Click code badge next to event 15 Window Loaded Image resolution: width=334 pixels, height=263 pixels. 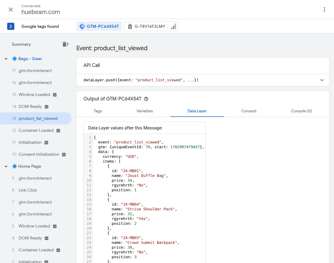click(55, 95)
